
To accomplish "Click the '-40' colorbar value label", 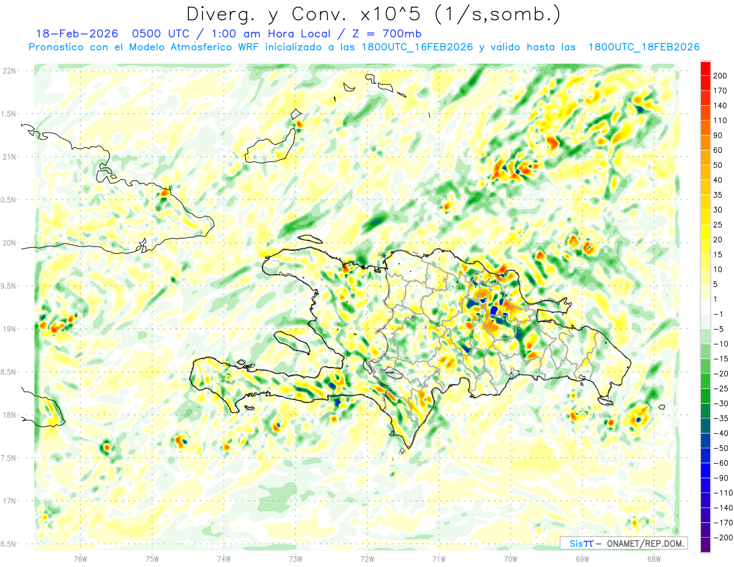I will pyautogui.click(x=719, y=433).
